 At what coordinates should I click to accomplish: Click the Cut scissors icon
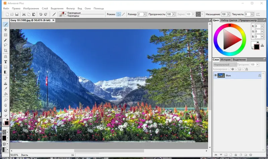click(24, 14)
